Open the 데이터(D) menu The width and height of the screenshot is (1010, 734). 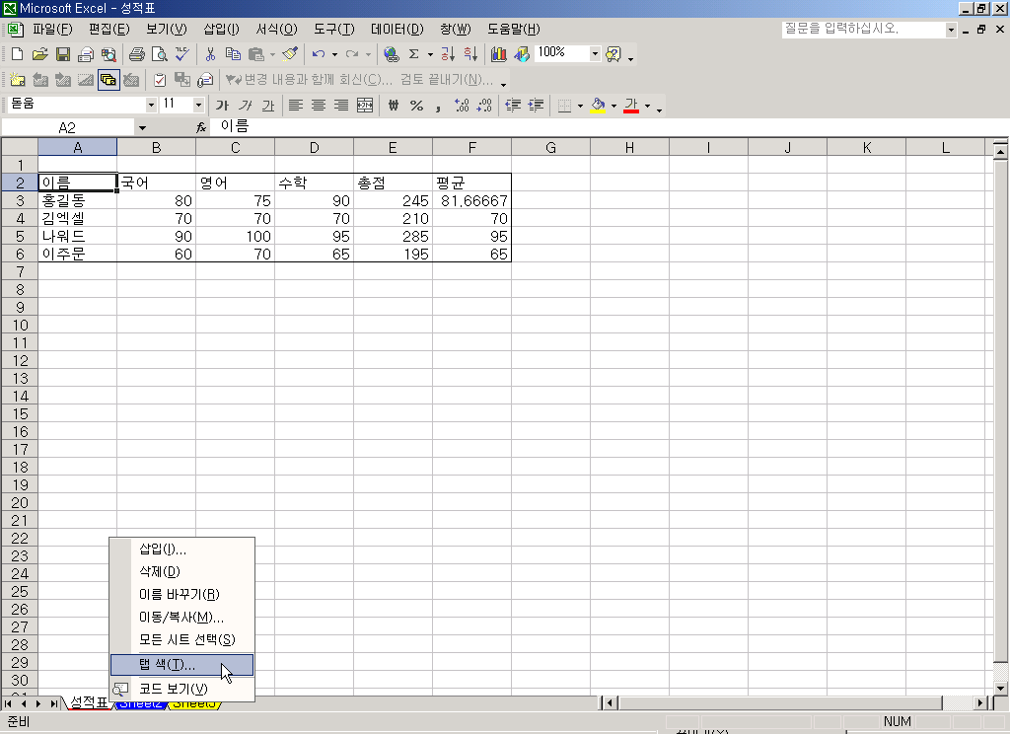(397, 29)
